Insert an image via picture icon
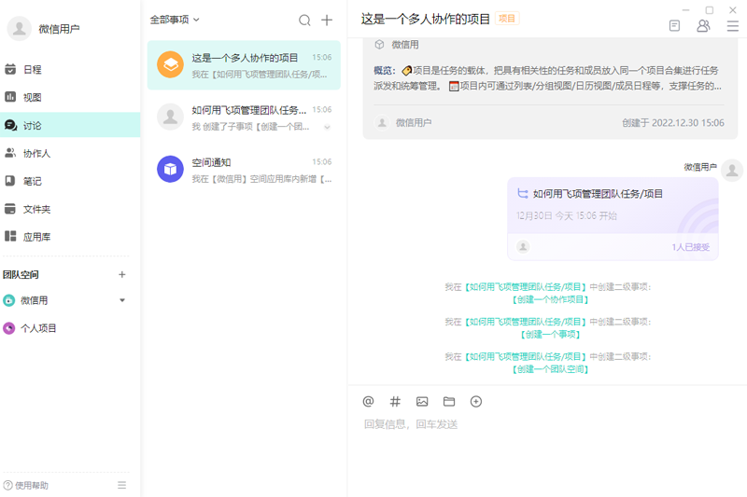This screenshot has width=747, height=497. pos(422,401)
